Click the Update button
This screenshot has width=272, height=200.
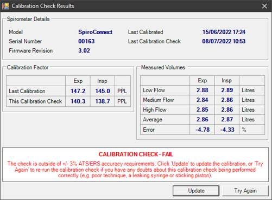196,191
